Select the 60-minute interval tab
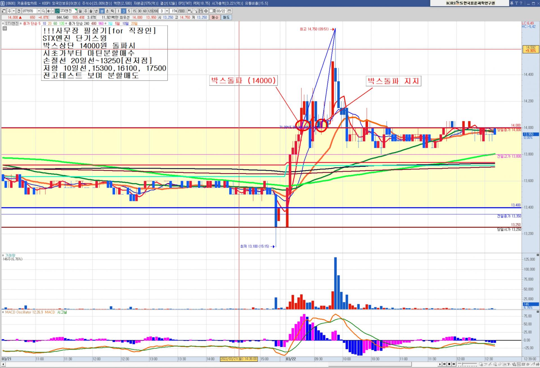 145,11
